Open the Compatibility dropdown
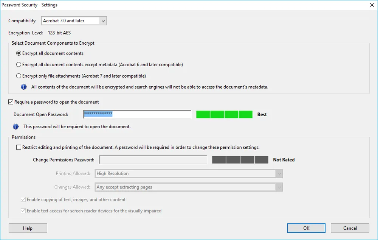The image size is (378, 240). tap(74, 21)
